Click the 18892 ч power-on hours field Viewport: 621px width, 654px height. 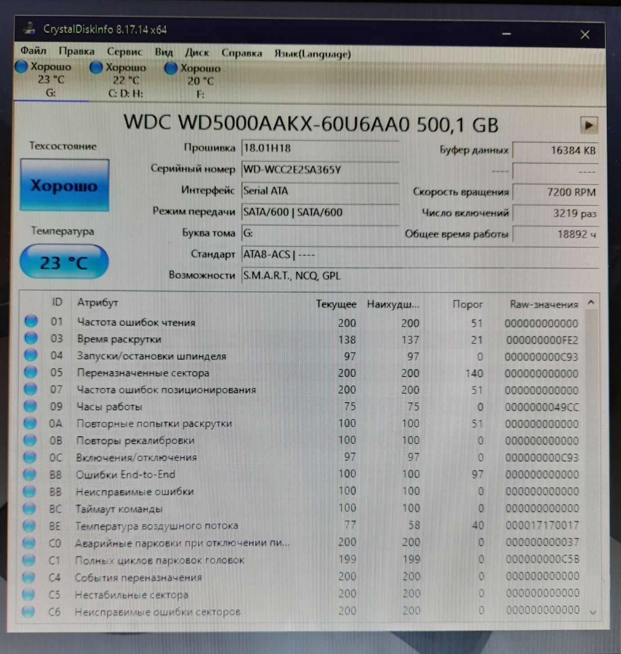pyautogui.click(x=556, y=234)
